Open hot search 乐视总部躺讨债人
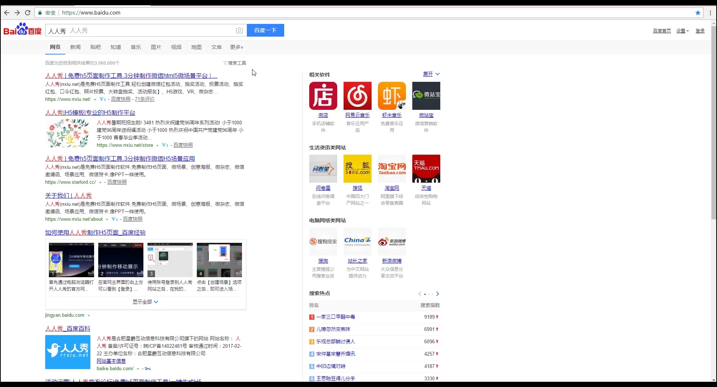Image resolution: width=717 pixels, height=387 pixels. tap(336, 341)
